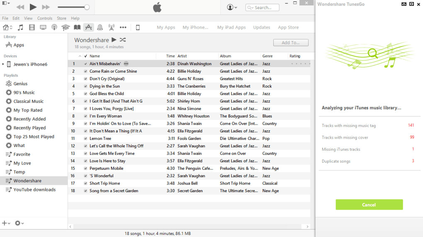Open the Edit menu
The width and height of the screenshot is (423, 237).
[x=16, y=18]
